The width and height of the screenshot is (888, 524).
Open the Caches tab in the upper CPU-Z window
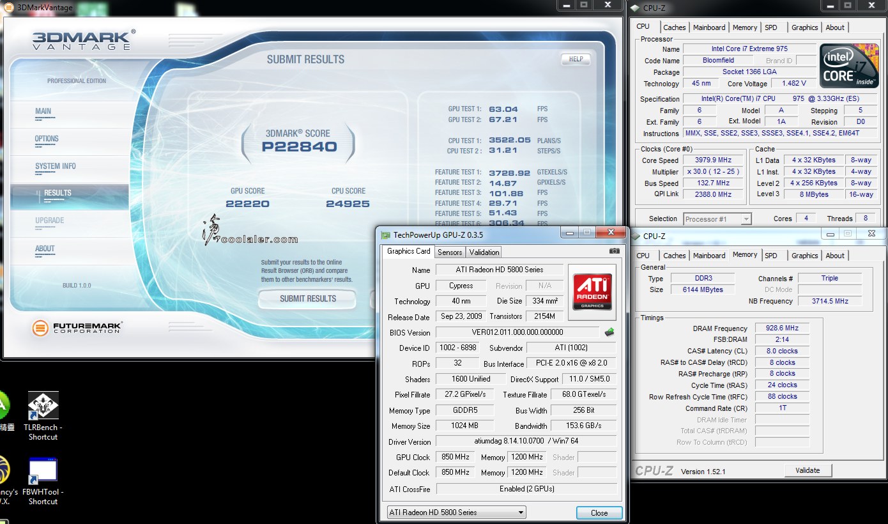click(x=674, y=27)
